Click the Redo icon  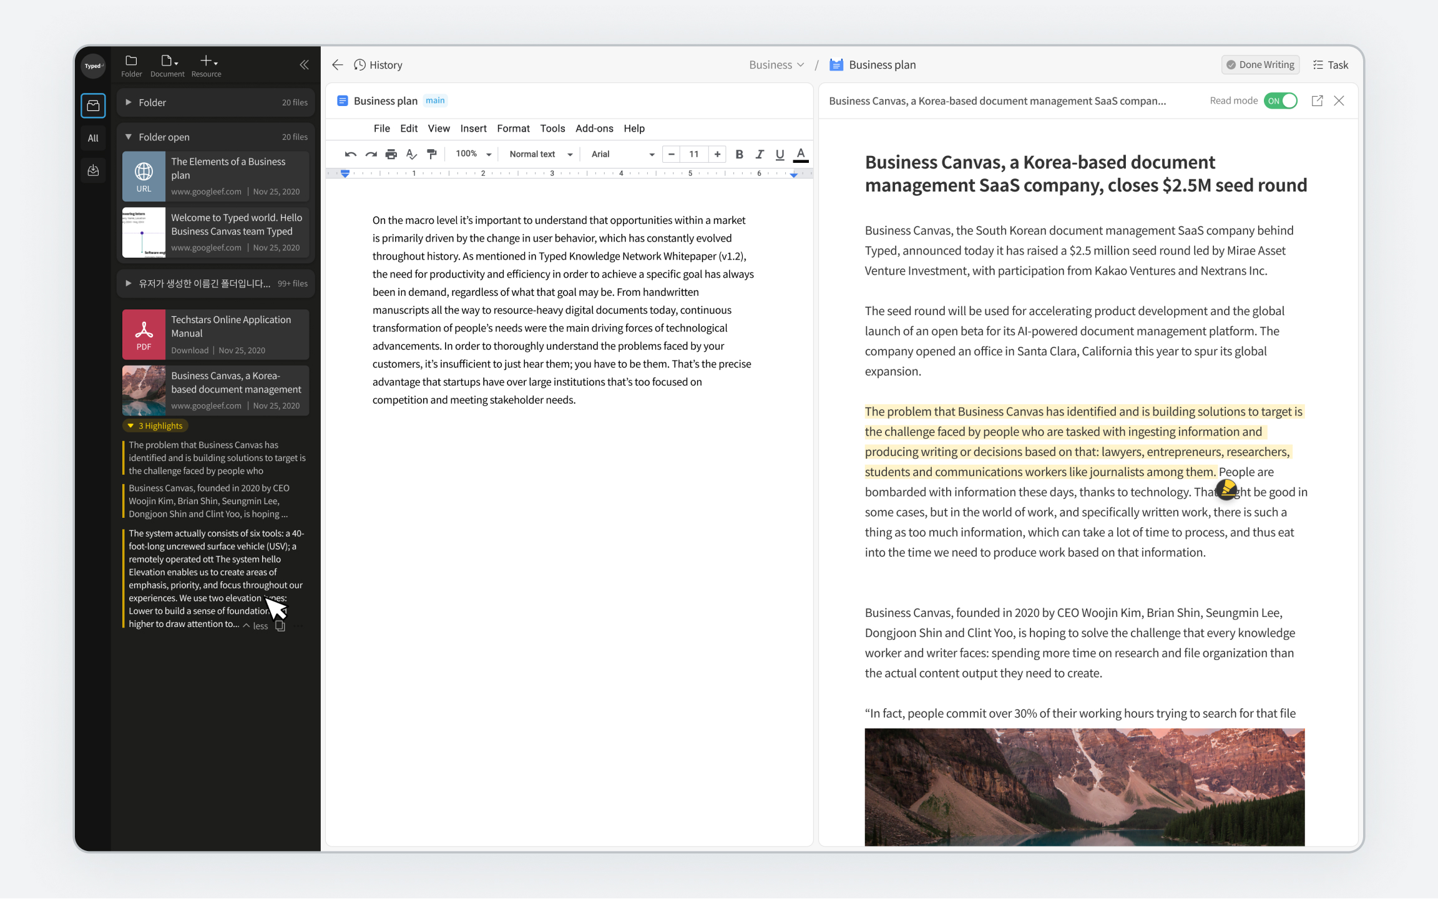point(371,154)
